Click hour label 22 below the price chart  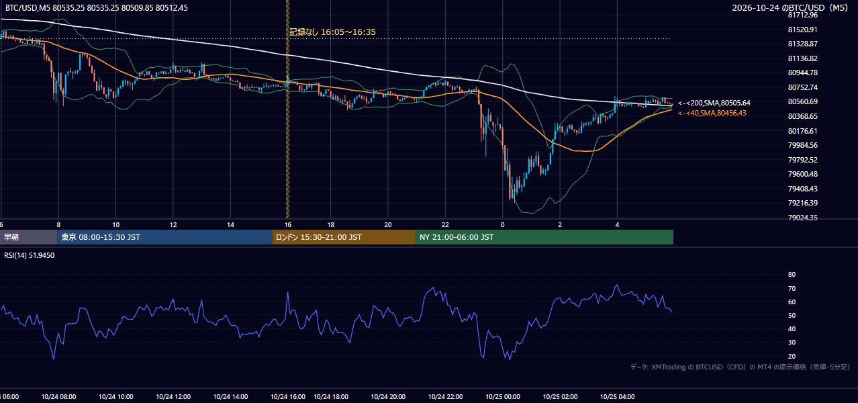445,224
